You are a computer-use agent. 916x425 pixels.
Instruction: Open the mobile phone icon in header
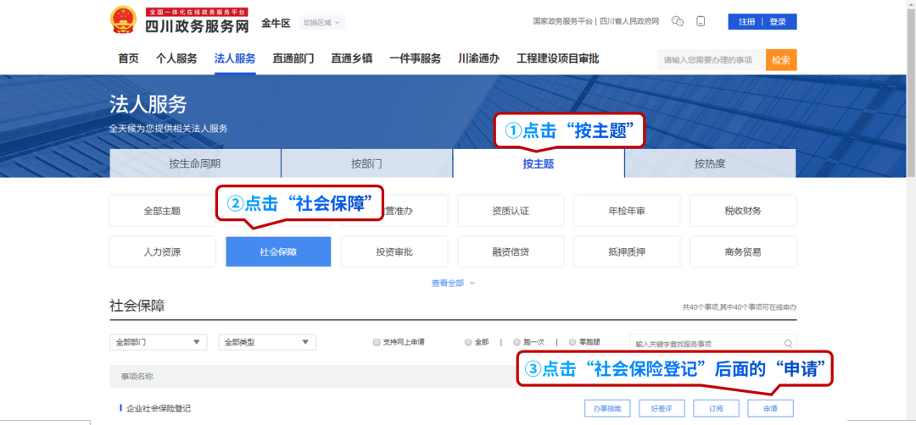pos(701,21)
